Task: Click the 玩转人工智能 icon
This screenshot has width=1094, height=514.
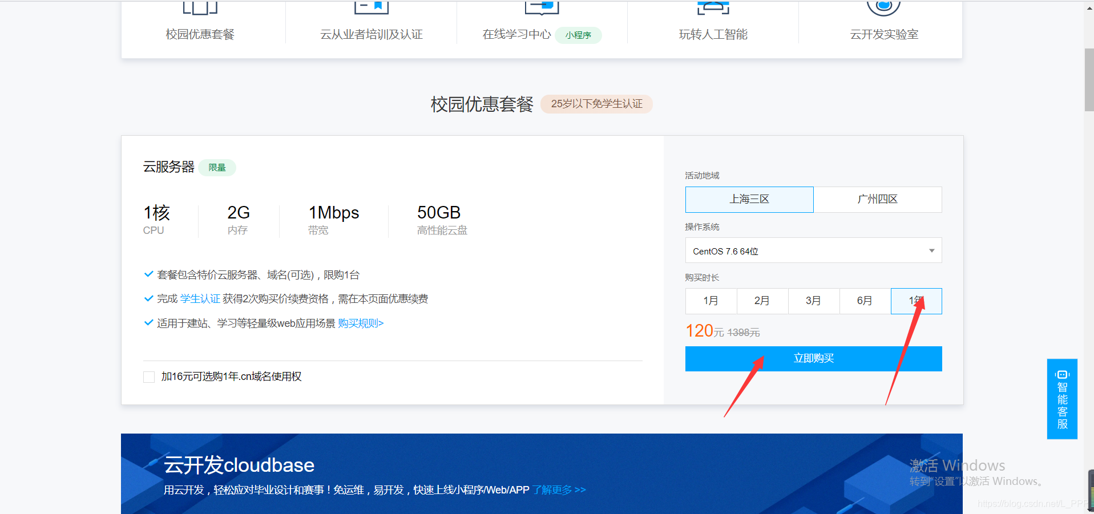Action: tap(712, 7)
